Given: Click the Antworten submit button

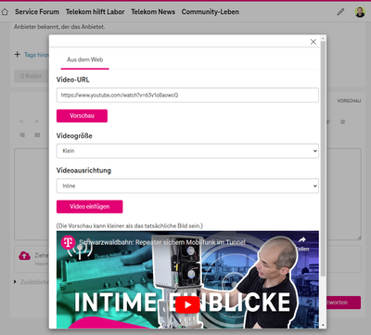Looking at the screenshot, I should click(343, 303).
